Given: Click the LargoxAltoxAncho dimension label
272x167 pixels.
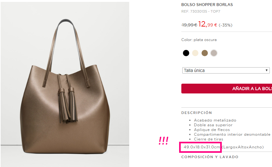Looking at the screenshot, I should (243, 147).
